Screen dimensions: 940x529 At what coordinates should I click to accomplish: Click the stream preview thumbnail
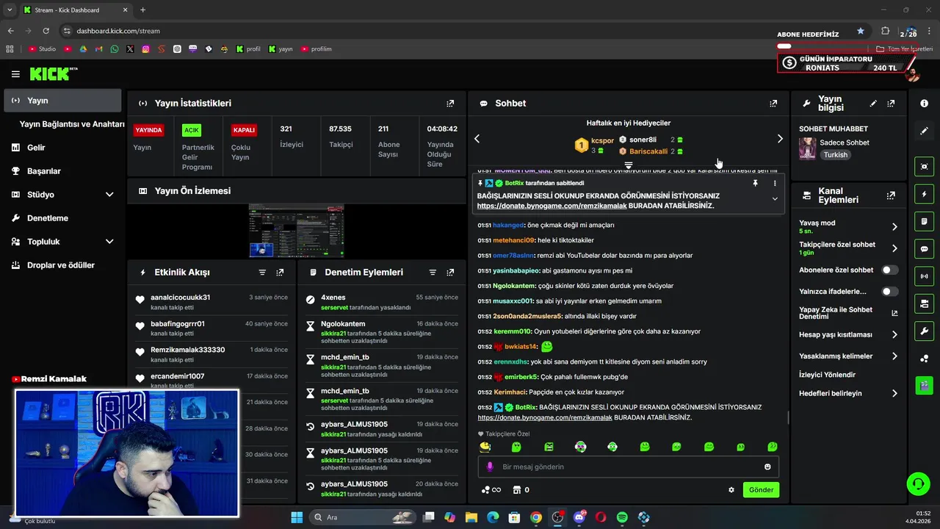pos(297,231)
